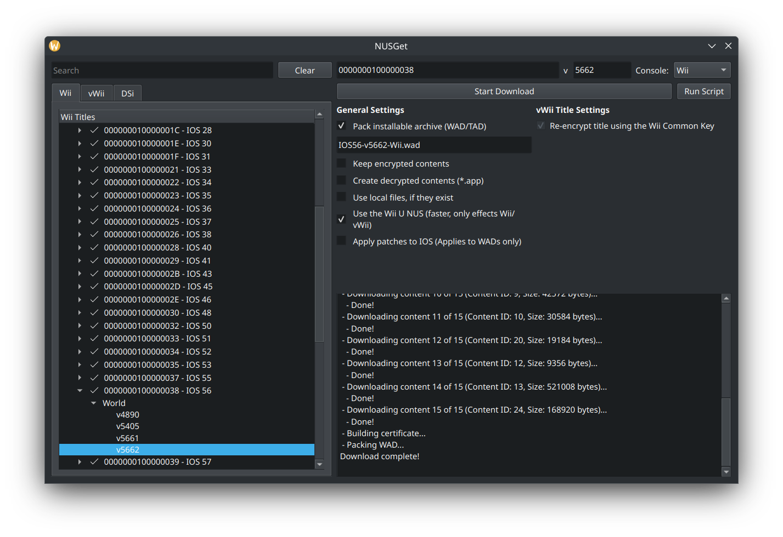
Task: Click the checkmark icon beside IOS 40
Action: coord(94,248)
